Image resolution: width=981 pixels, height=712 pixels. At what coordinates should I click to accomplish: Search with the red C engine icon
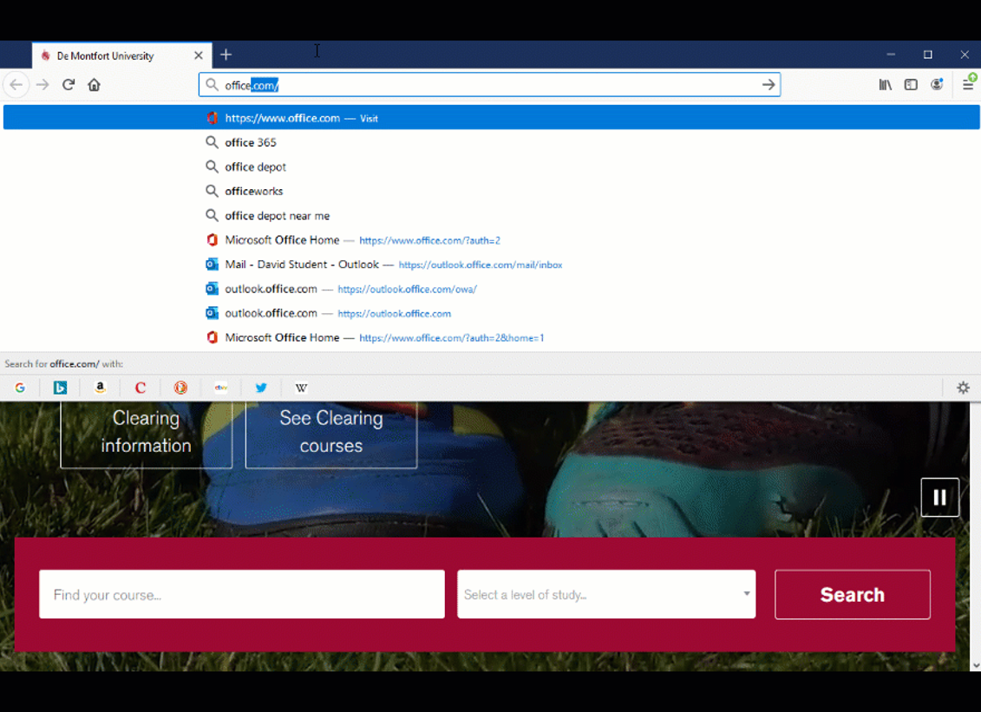[141, 388]
